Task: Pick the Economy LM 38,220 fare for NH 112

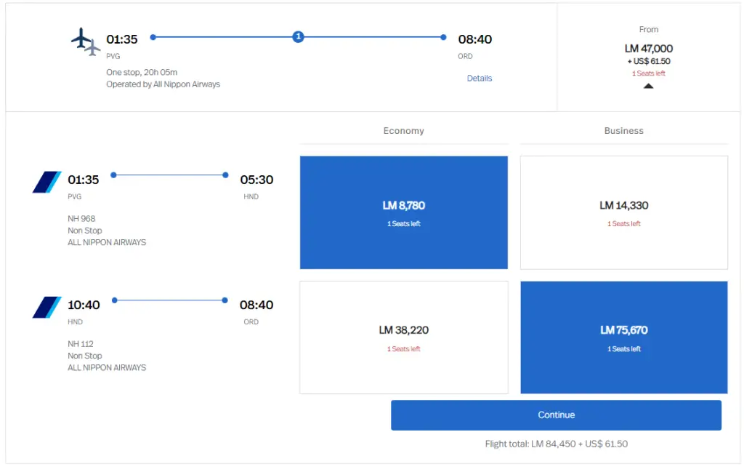Action: tap(403, 337)
